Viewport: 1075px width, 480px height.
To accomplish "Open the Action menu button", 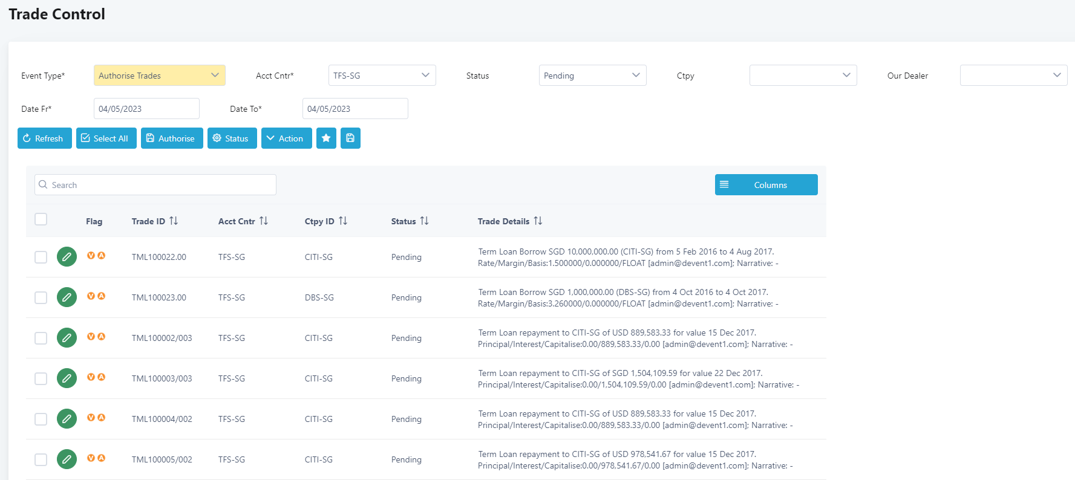I will pyautogui.click(x=286, y=138).
